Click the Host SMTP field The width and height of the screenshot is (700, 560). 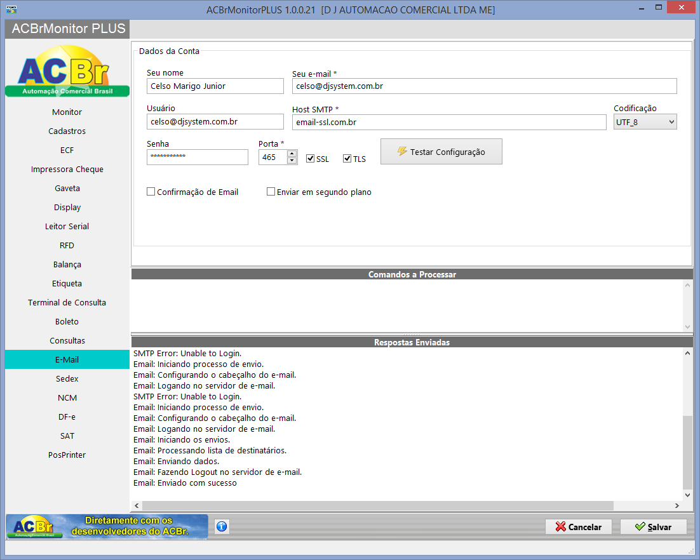(x=449, y=123)
